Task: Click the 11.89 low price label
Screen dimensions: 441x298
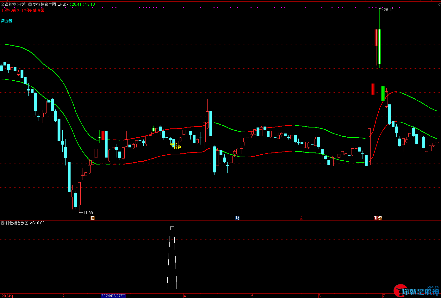Action: [88, 213]
